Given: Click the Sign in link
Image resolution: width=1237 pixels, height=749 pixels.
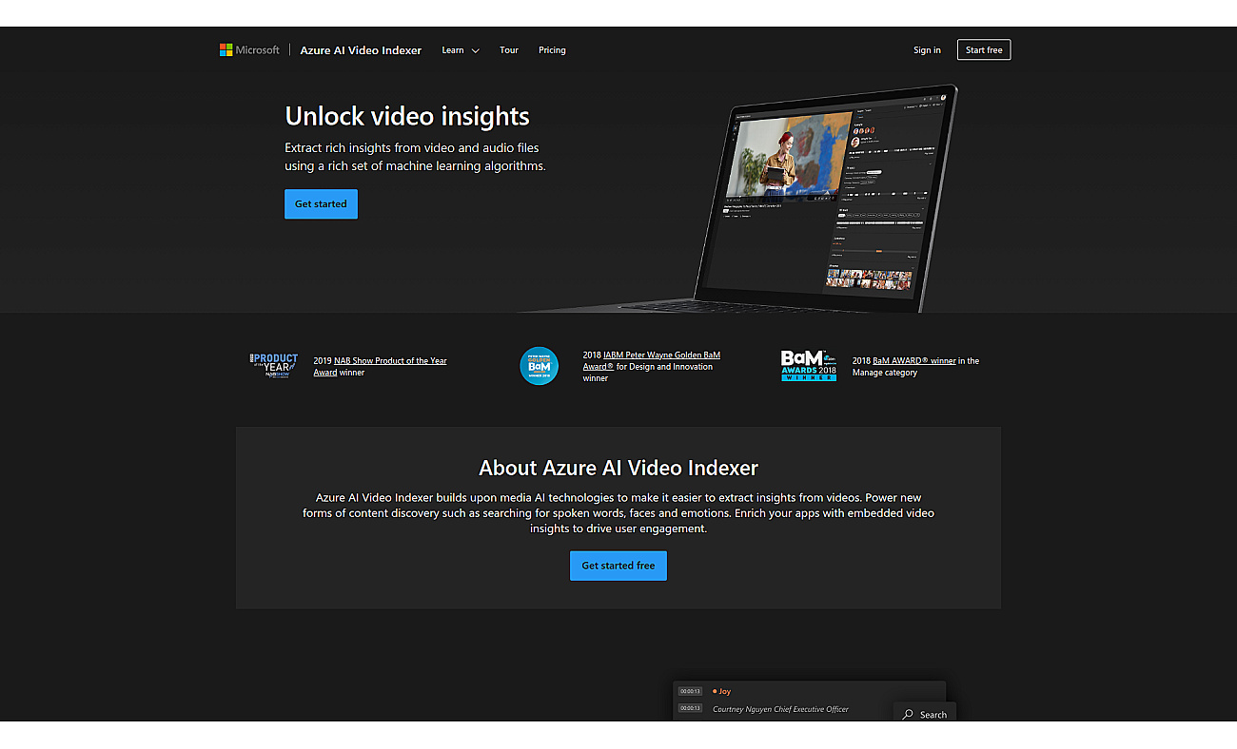Looking at the screenshot, I should pos(927,50).
